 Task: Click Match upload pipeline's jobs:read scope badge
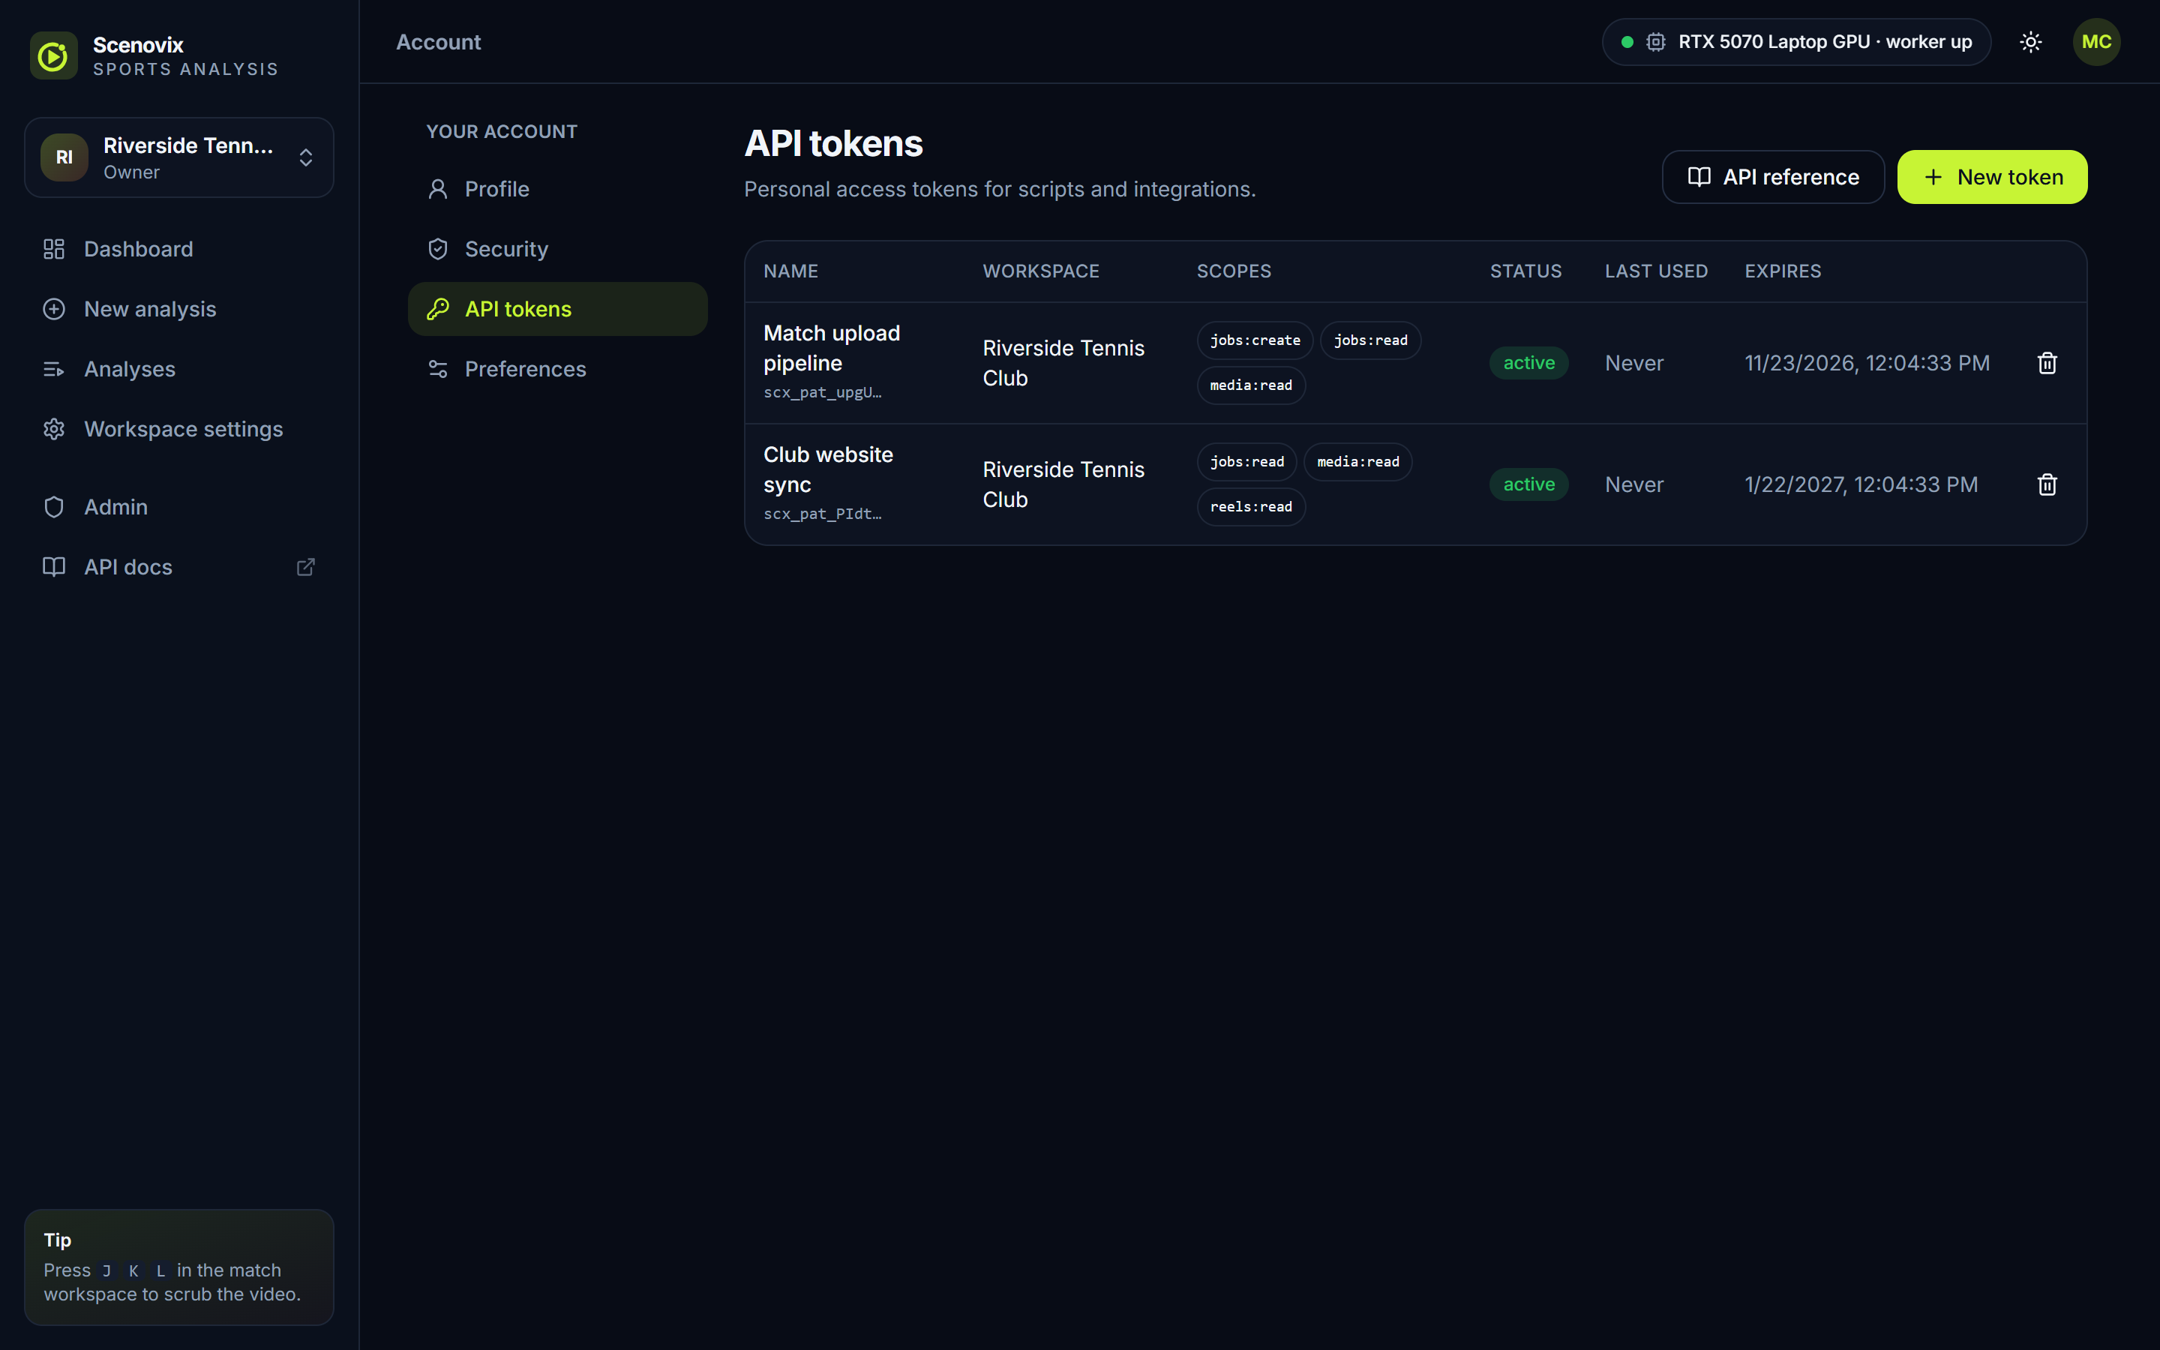1370,340
